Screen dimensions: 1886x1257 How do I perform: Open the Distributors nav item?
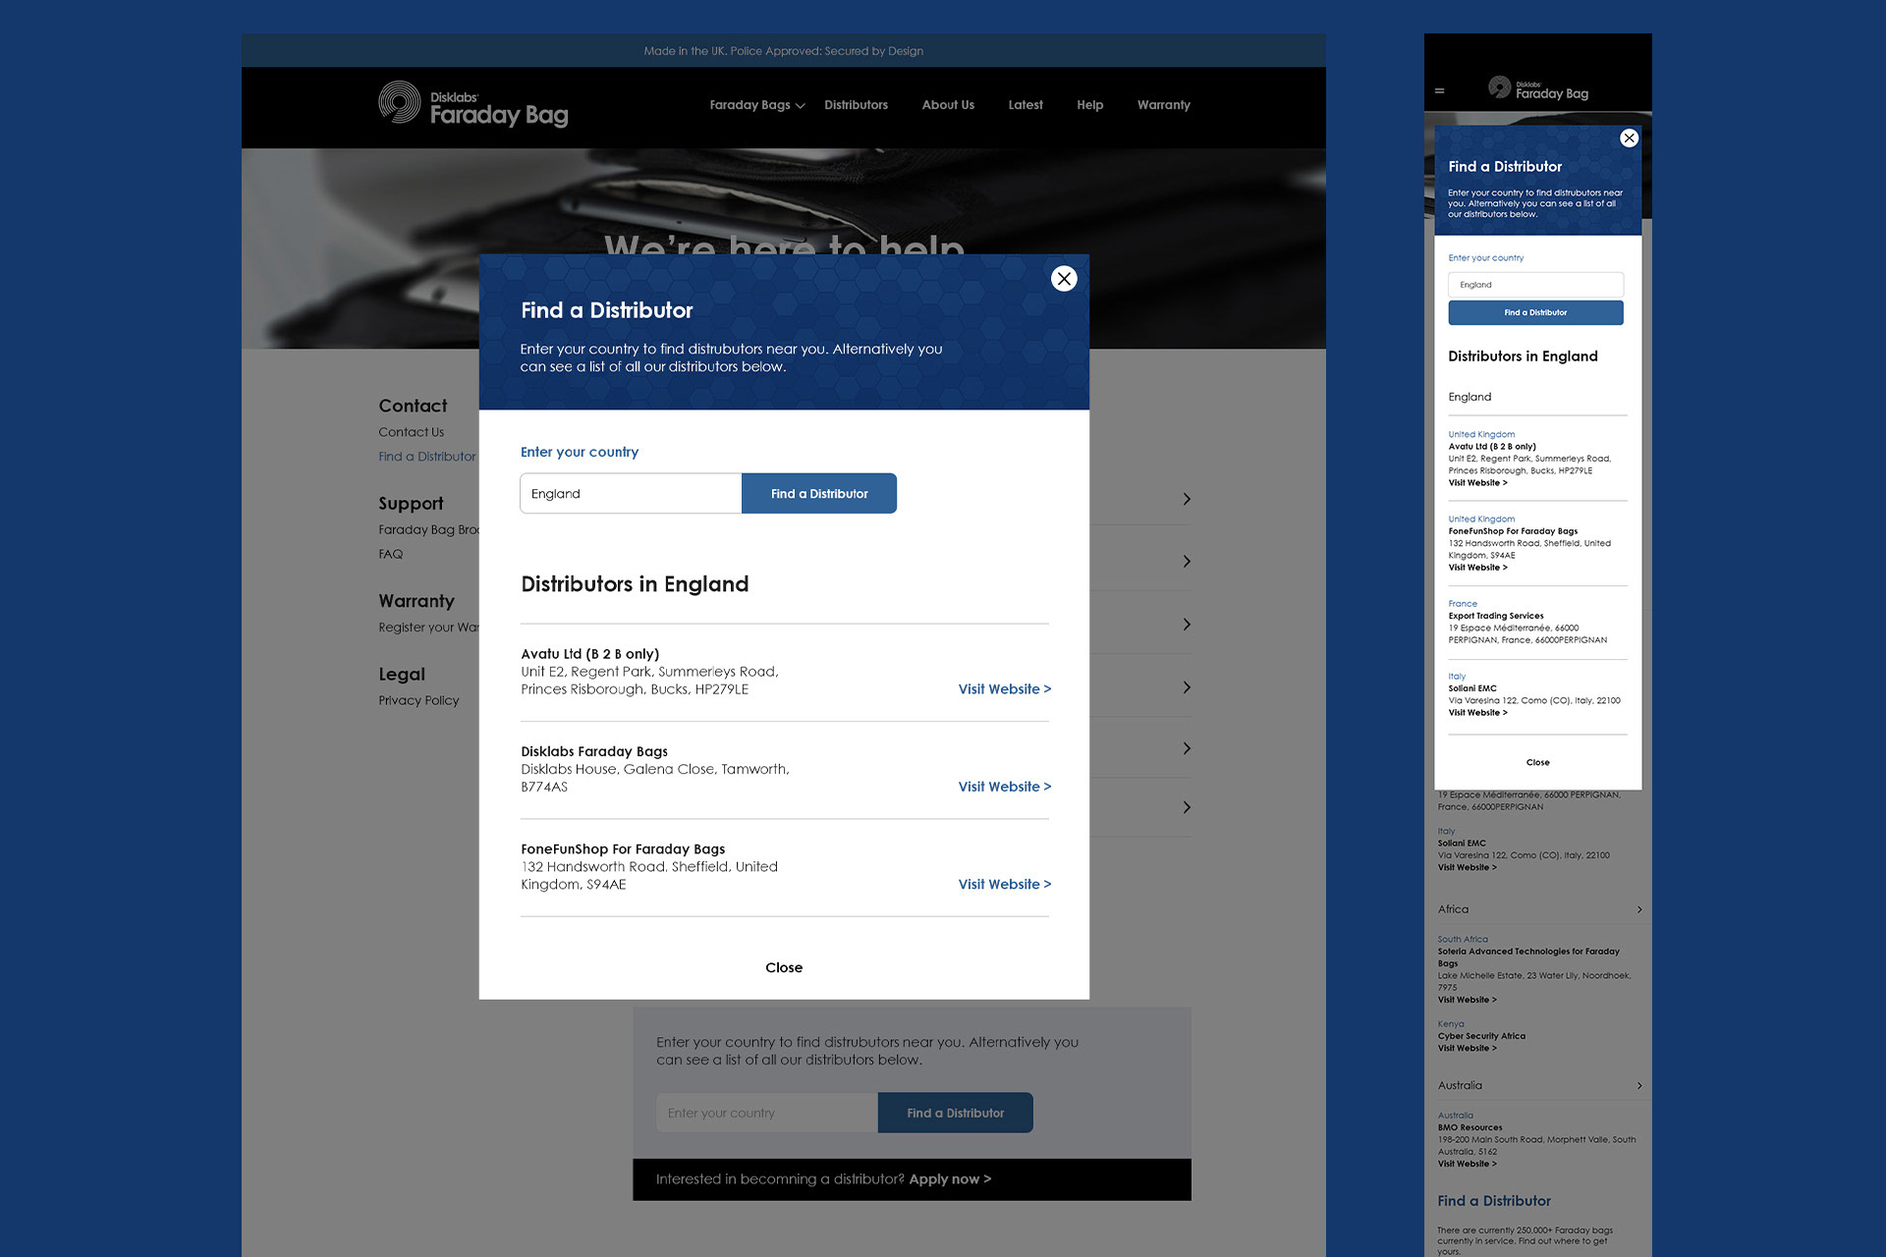tap(856, 105)
